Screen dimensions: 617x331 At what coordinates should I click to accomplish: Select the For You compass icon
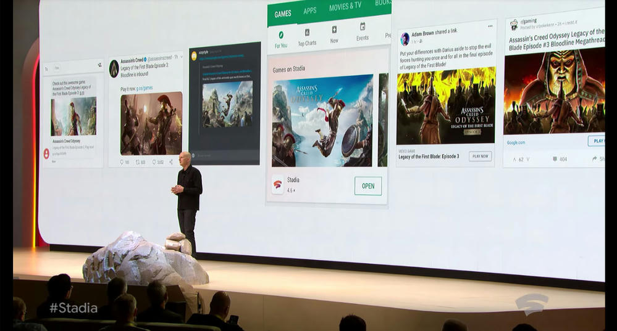(281, 35)
